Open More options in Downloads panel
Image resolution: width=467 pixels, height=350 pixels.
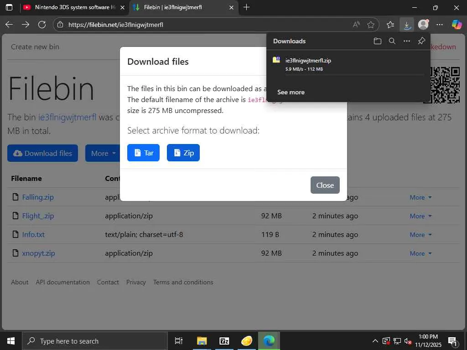coord(406,41)
